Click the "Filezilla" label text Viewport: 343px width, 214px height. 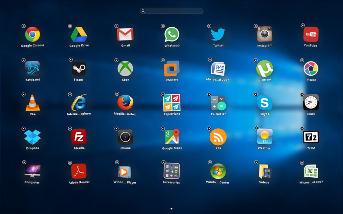click(x=79, y=148)
